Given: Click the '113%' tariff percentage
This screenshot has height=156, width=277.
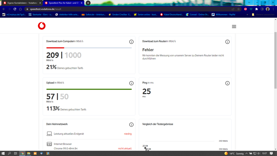Looking at the screenshot, I should coord(53,109).
